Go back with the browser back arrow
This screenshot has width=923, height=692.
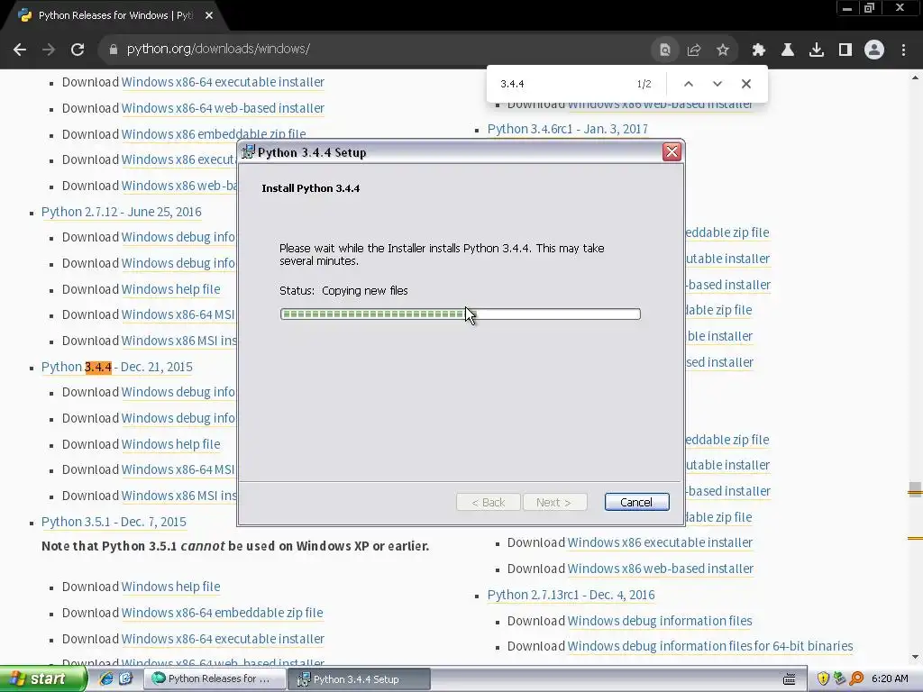click(20, 50)
